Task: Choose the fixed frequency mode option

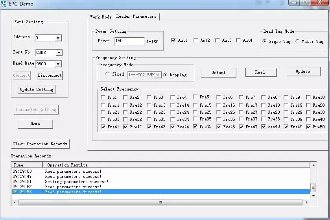Action: (x=107, y=74)
